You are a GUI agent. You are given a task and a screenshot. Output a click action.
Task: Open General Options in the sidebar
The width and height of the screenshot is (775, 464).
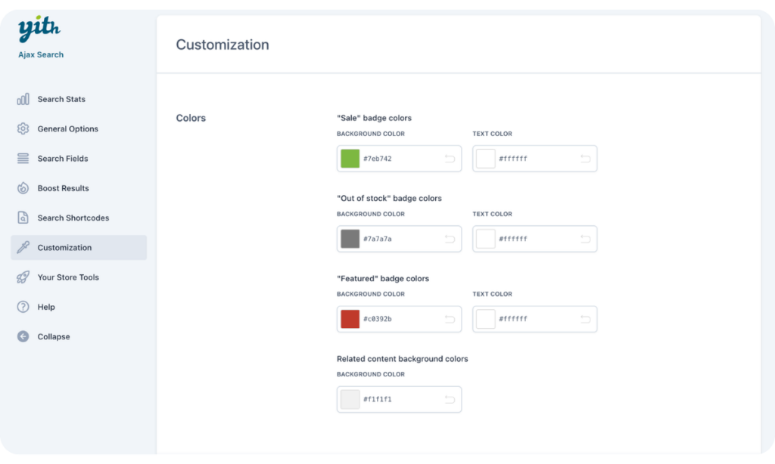(79, 128)
